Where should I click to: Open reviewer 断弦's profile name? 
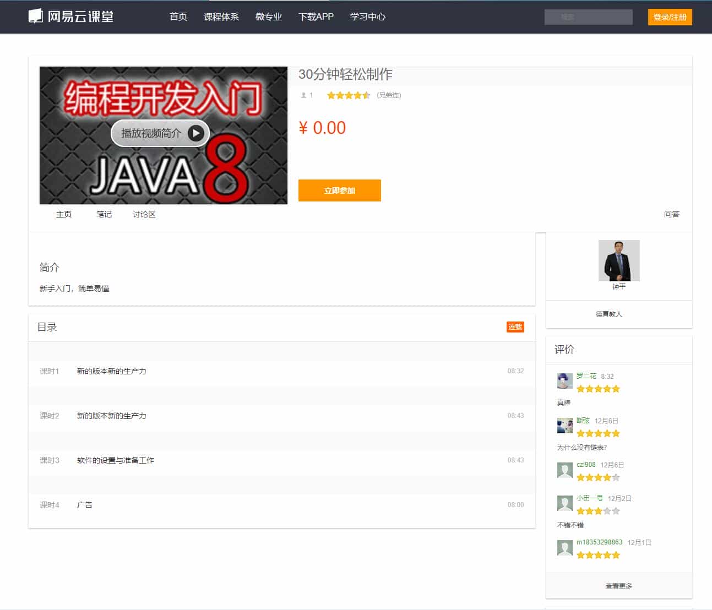(583, 421)
